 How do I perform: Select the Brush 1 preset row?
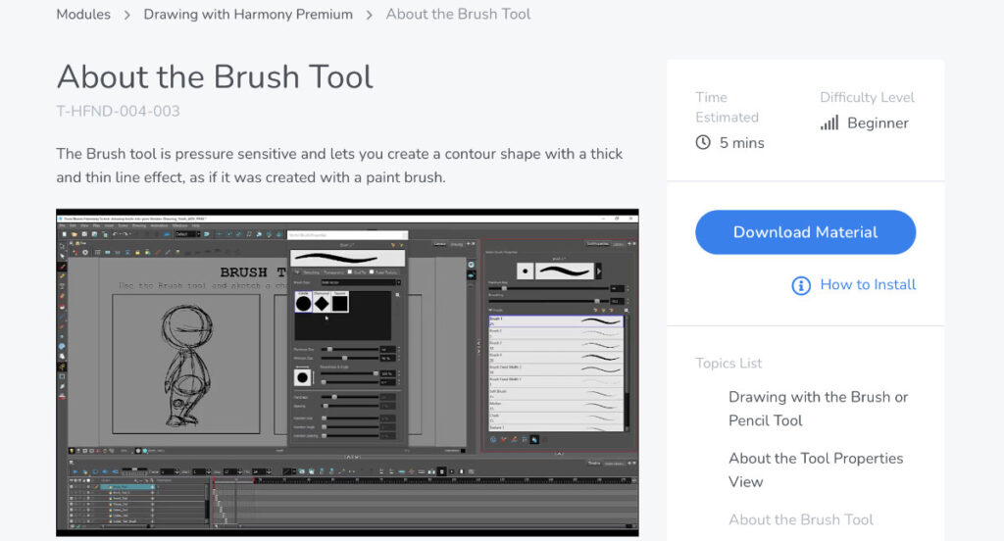(556, 321)
